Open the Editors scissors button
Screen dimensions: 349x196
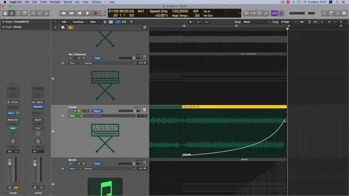(46, 13)
